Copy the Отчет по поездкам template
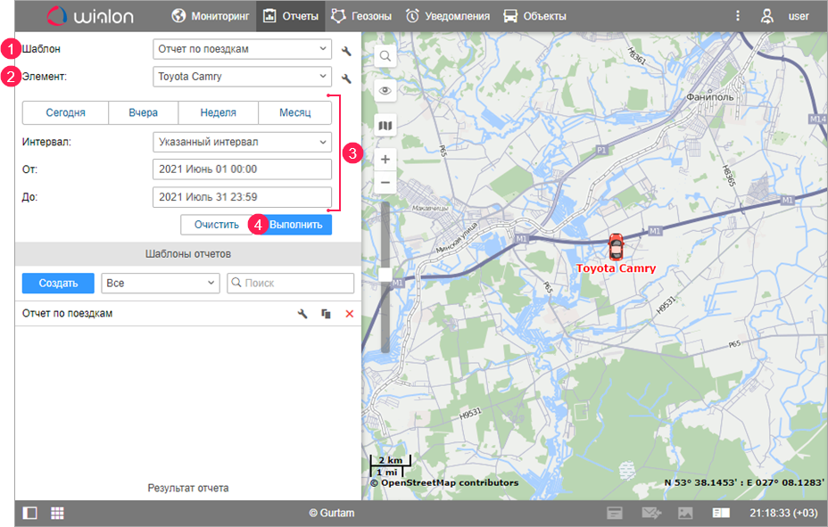 click(326, 314)
